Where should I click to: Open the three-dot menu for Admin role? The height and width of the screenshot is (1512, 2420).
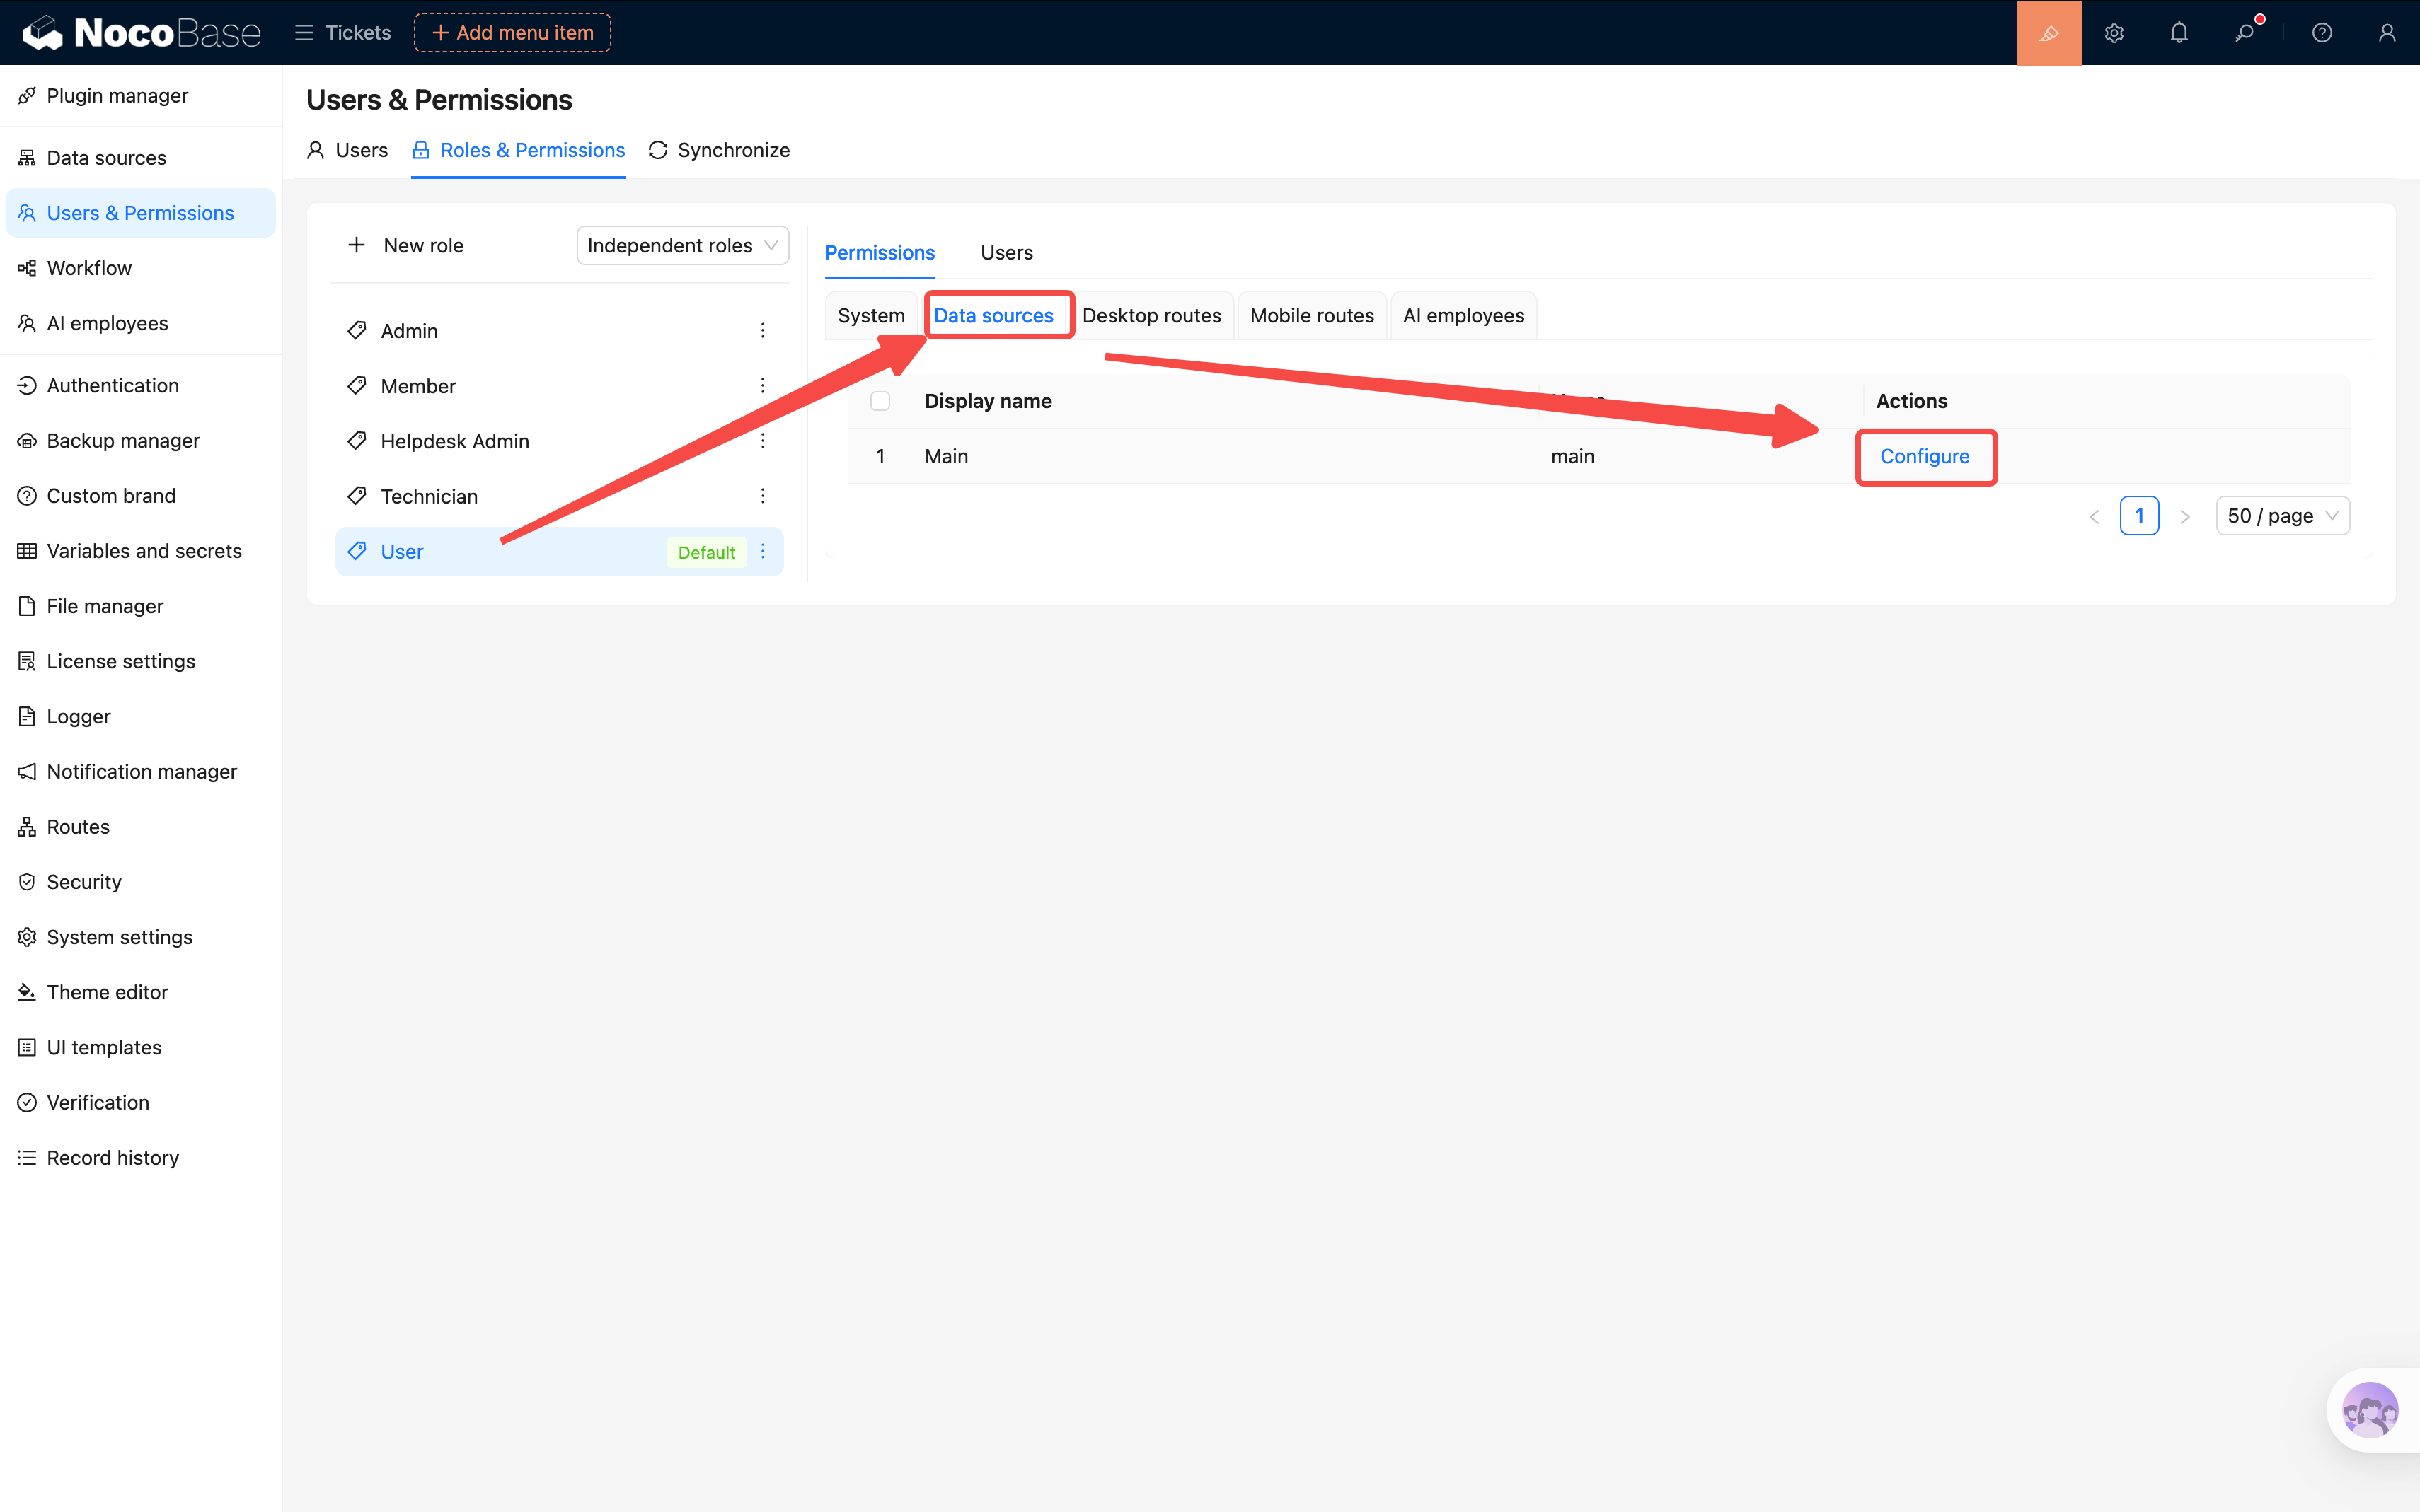point(762,331)
